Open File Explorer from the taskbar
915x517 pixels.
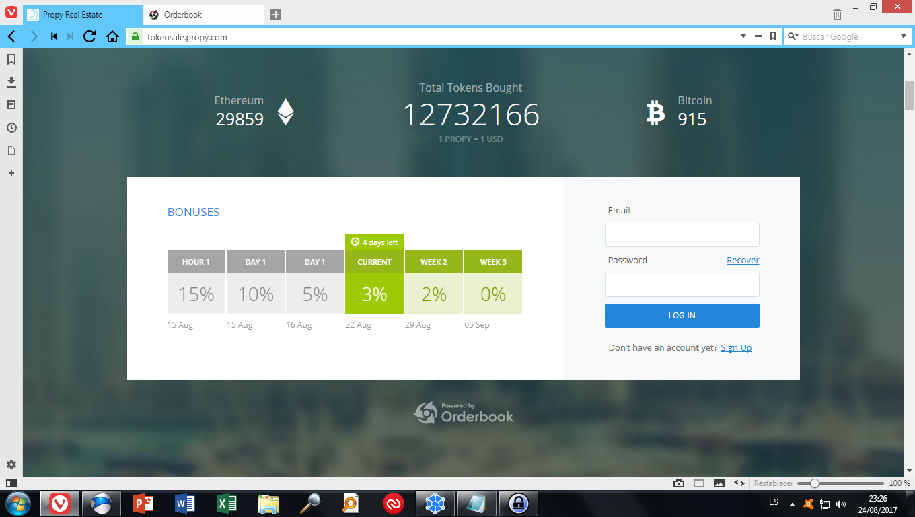click(x=268, y=504)
